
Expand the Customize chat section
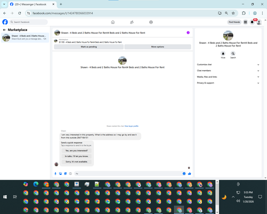[228, 65]
